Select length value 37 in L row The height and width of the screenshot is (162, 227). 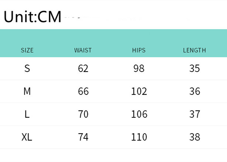[195, 114]
